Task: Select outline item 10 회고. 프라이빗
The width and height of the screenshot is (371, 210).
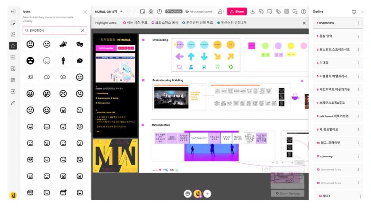Action: [338, 143]
